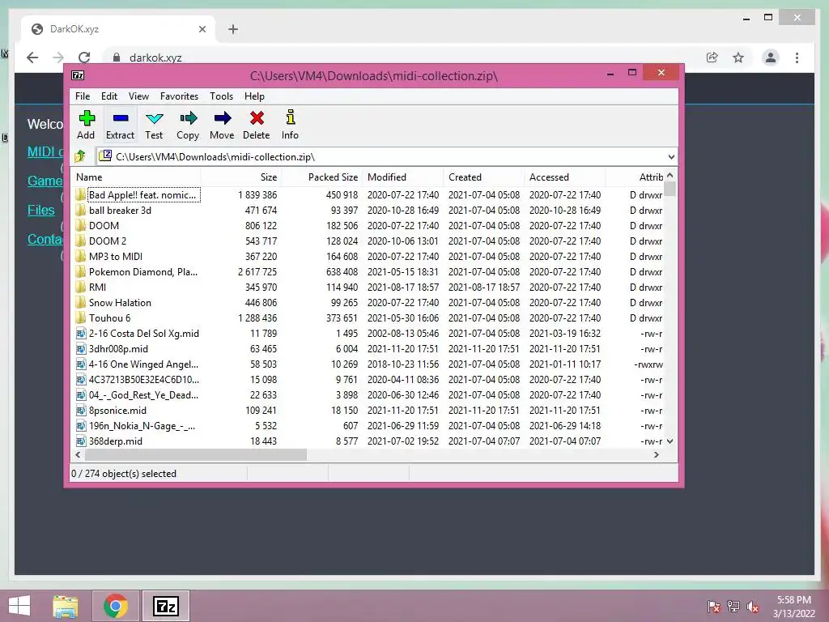Viewport: 829px width, 622px height.
Task: Select the 8psonice.mid file icon
Action: [81, 410]
